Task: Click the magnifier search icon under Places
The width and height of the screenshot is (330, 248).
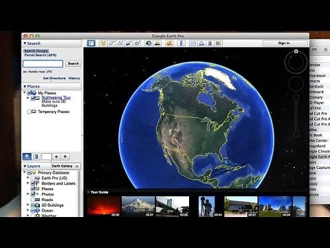Action: 27,156
